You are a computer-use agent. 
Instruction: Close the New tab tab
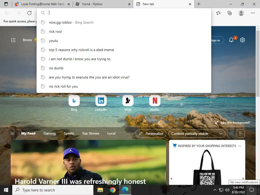tap(190, 4)
